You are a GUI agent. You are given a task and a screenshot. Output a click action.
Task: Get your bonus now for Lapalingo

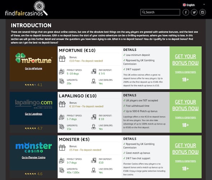click(185, 105)
